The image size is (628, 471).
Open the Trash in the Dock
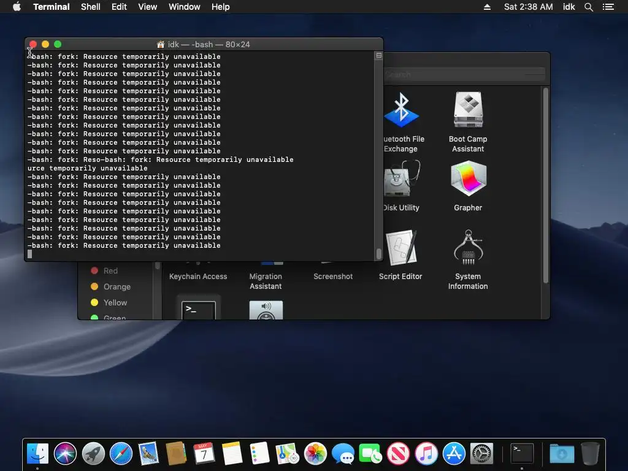coord(590,454)
